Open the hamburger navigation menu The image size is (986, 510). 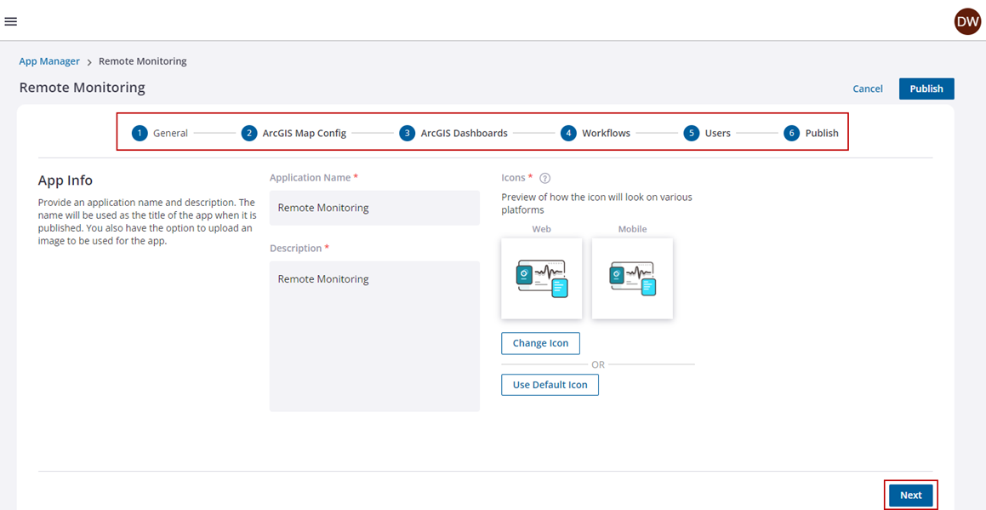(11, 21)
